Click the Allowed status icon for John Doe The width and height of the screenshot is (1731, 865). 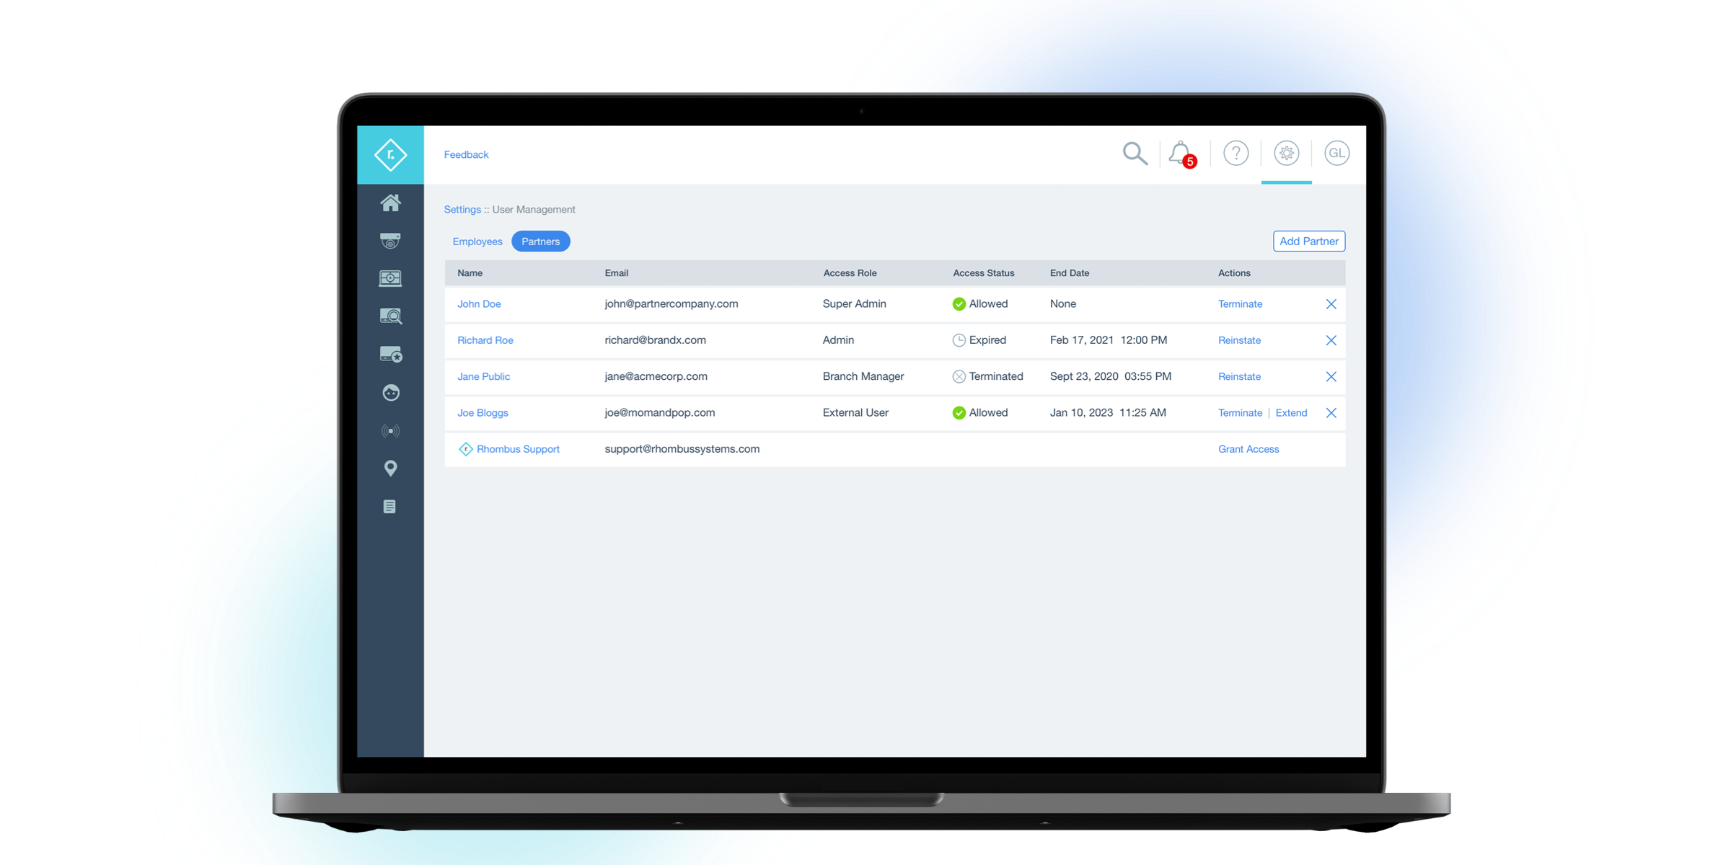[x=955, y=303]
